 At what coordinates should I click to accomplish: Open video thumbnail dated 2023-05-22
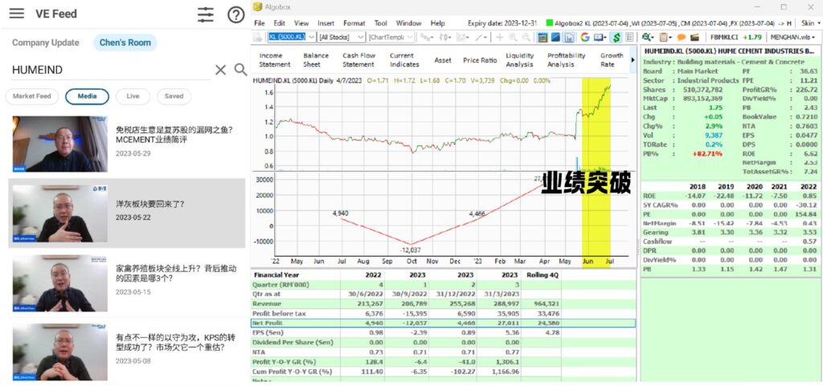click(x=59, y=213)
